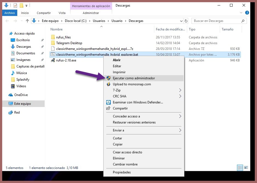Image resolution: width=257 pixels, height=183 pixels.
Task: Select Este equipo in navigation pane
Action: point(22,104)
